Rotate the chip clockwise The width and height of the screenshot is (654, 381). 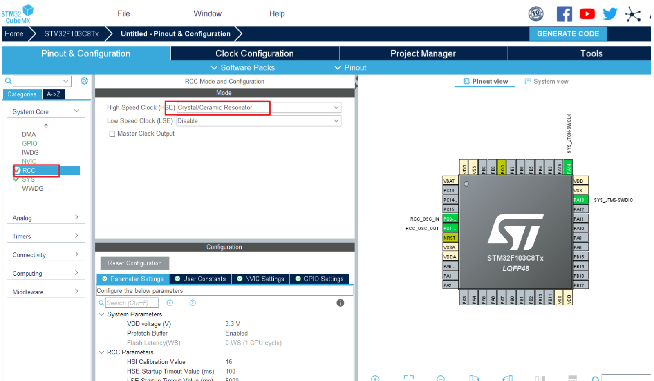pyautogui.click(x=474, y=378)
